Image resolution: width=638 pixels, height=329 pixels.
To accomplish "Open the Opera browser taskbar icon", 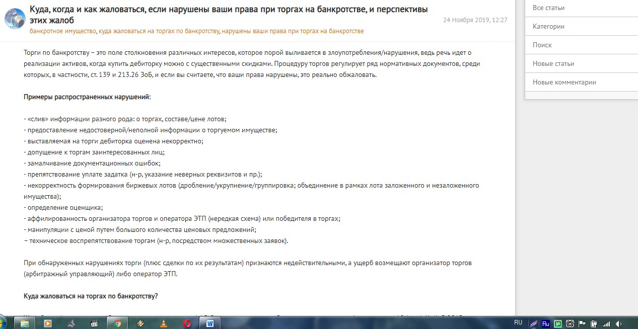I will pyautogui.click(x=187, y=323).
